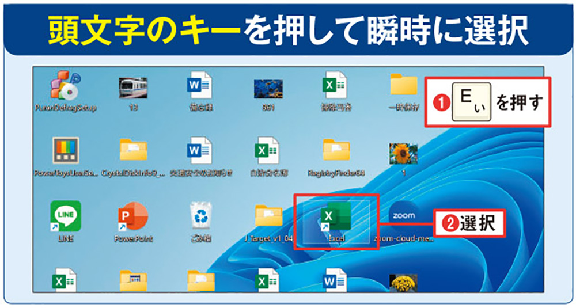Select the sunflower photo named 1
576x308 pixels.
[x=403, y=154]
